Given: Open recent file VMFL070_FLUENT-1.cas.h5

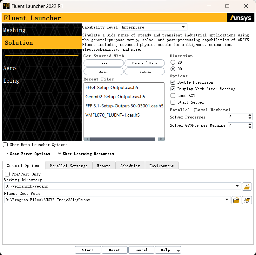Looking at the screenshot, I should pos(112,115).
